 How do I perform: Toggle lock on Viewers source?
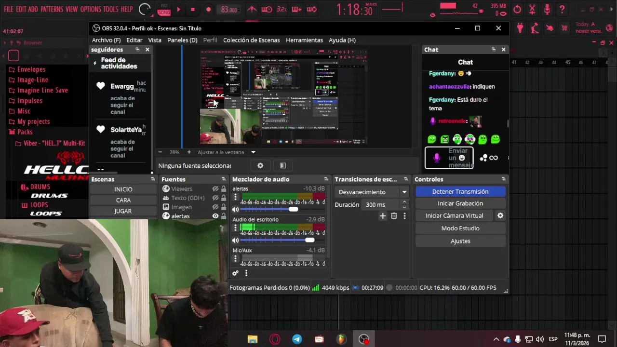click(x=223, y=189)
